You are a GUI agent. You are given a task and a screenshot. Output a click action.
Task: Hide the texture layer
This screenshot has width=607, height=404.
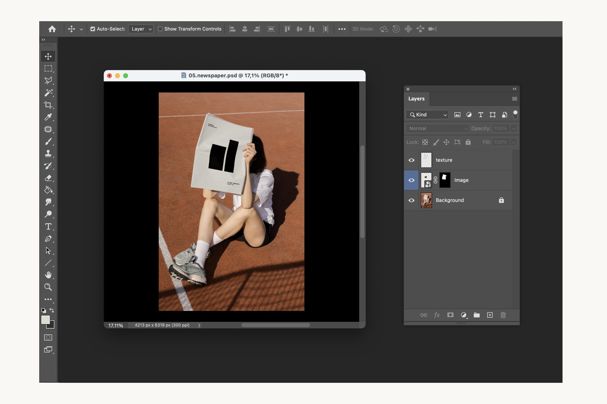(412, 160)
